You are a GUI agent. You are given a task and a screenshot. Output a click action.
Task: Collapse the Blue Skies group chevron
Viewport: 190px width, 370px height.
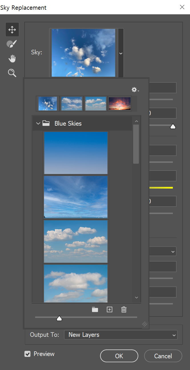click(x=38, y=124)
